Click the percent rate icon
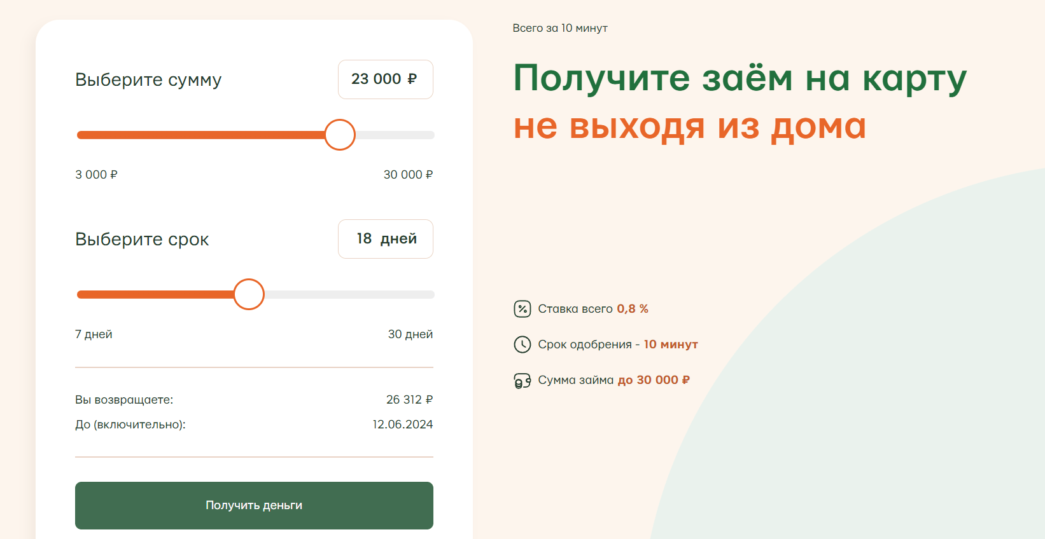This screenshot has width=1045, height=539. click(x=522, y=309)
